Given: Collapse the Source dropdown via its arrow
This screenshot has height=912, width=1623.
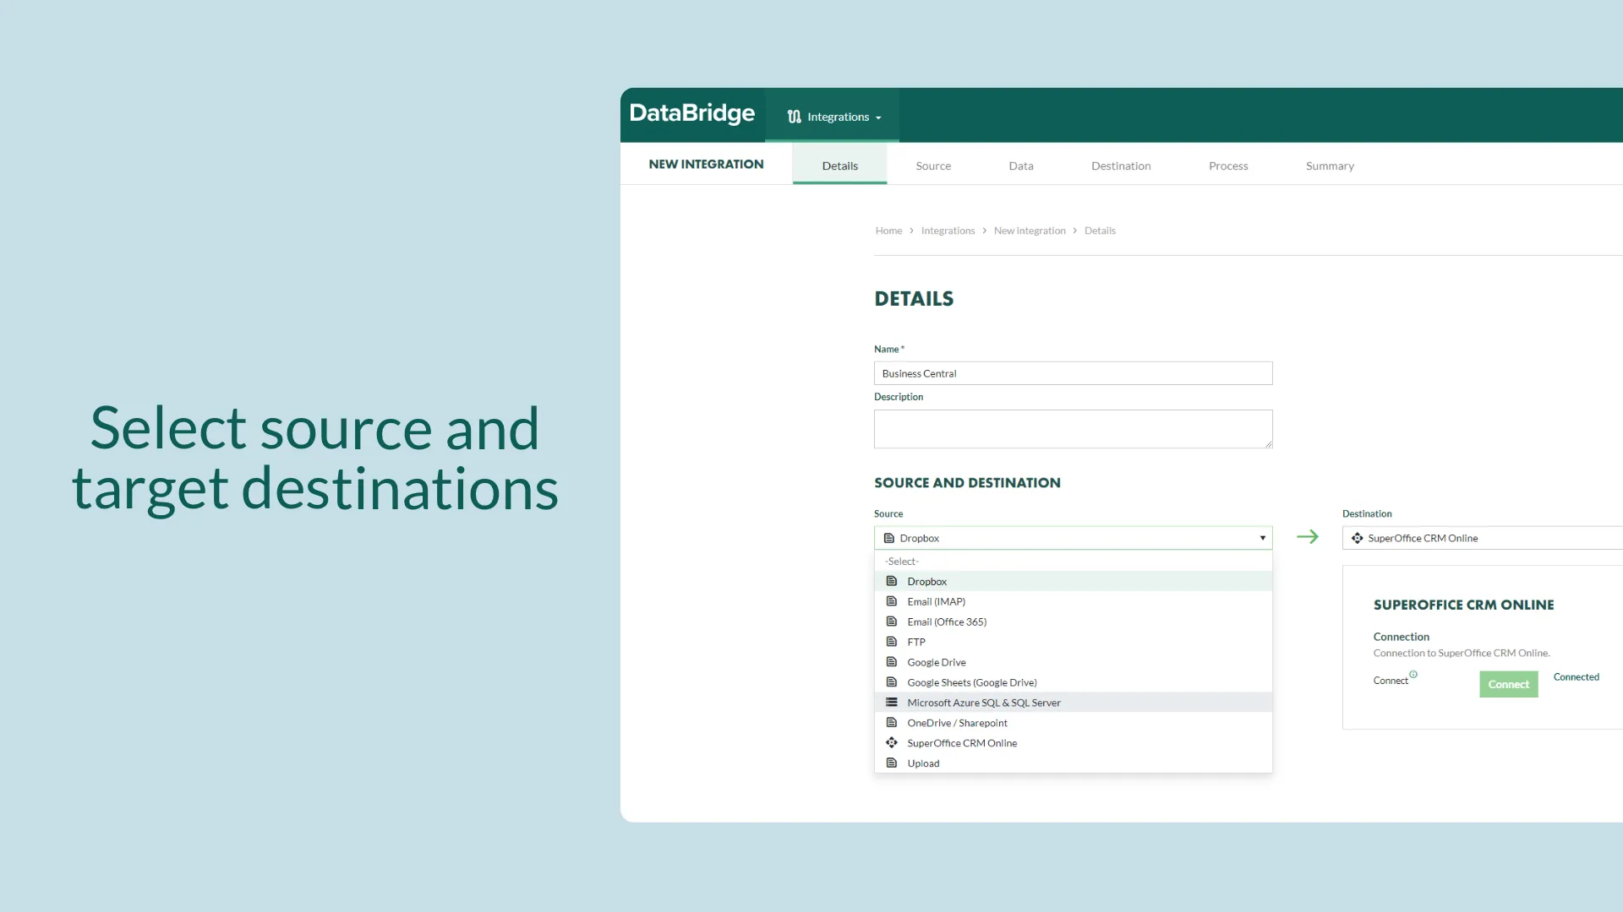Looking at the screenshot, I should [x=1262, y=538].
